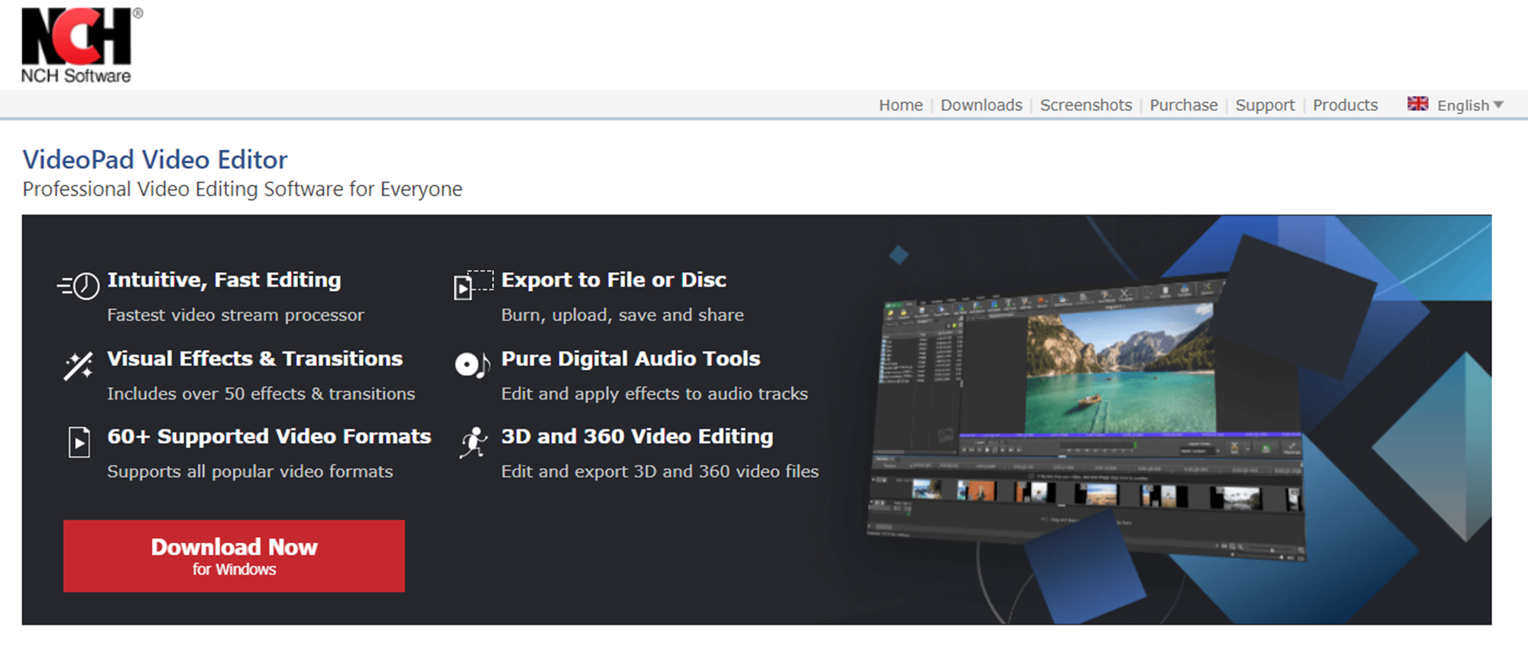Click the Visual Effects & Transitions heading
The width and height of the screenshot is (1528, 647).
click(254, 359)
